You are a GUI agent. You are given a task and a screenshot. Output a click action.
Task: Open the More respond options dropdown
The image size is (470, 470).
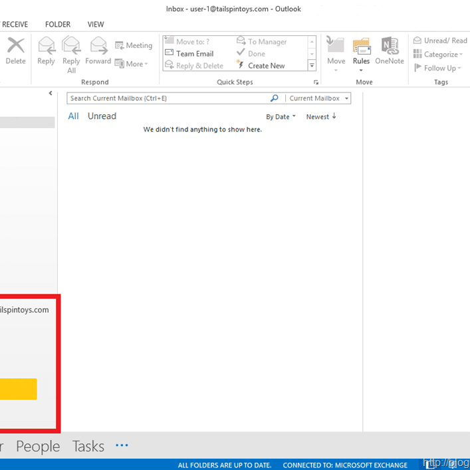[132, 64]
